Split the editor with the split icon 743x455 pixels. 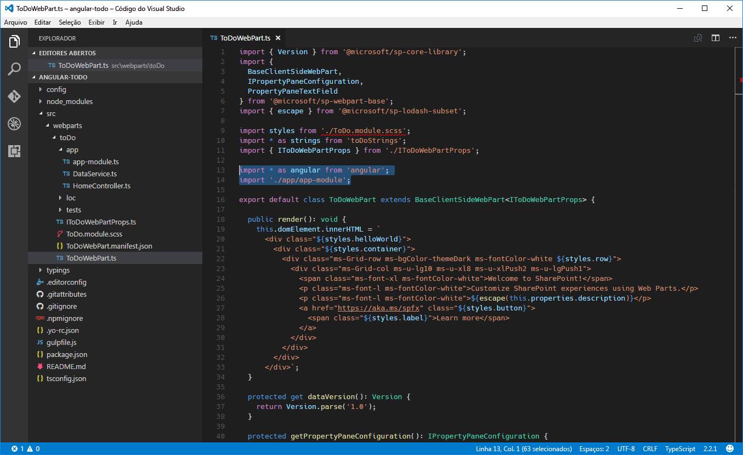(716, 38)
